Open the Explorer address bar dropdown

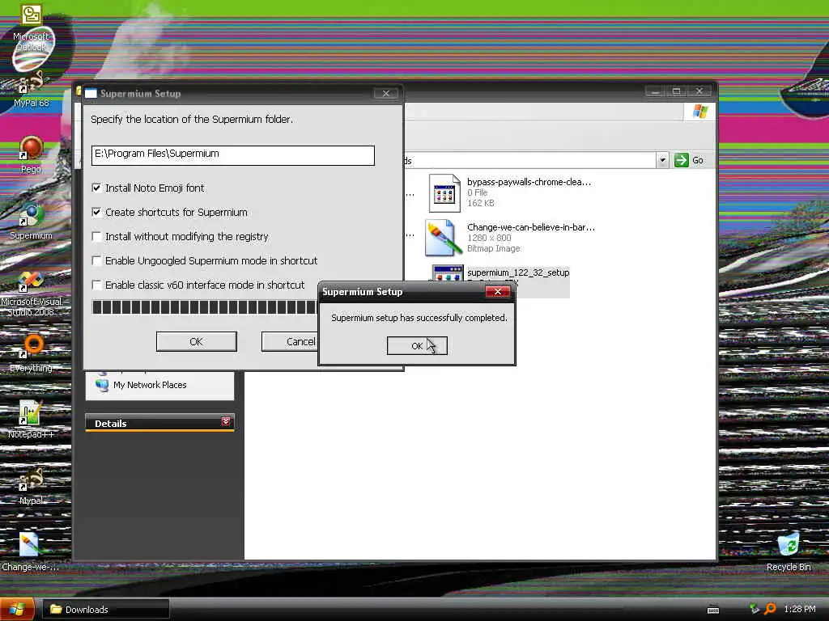point(662,160)
